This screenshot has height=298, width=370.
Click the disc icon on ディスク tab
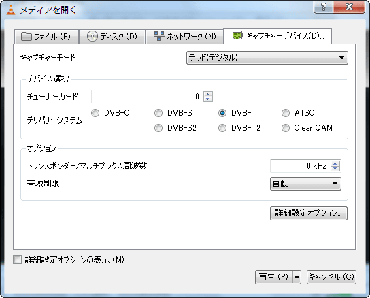click(92, 36)
